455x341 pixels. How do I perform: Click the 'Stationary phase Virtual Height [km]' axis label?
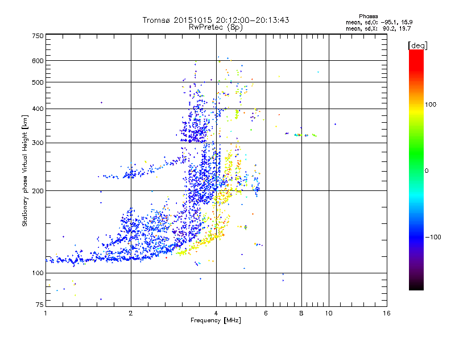25,170
